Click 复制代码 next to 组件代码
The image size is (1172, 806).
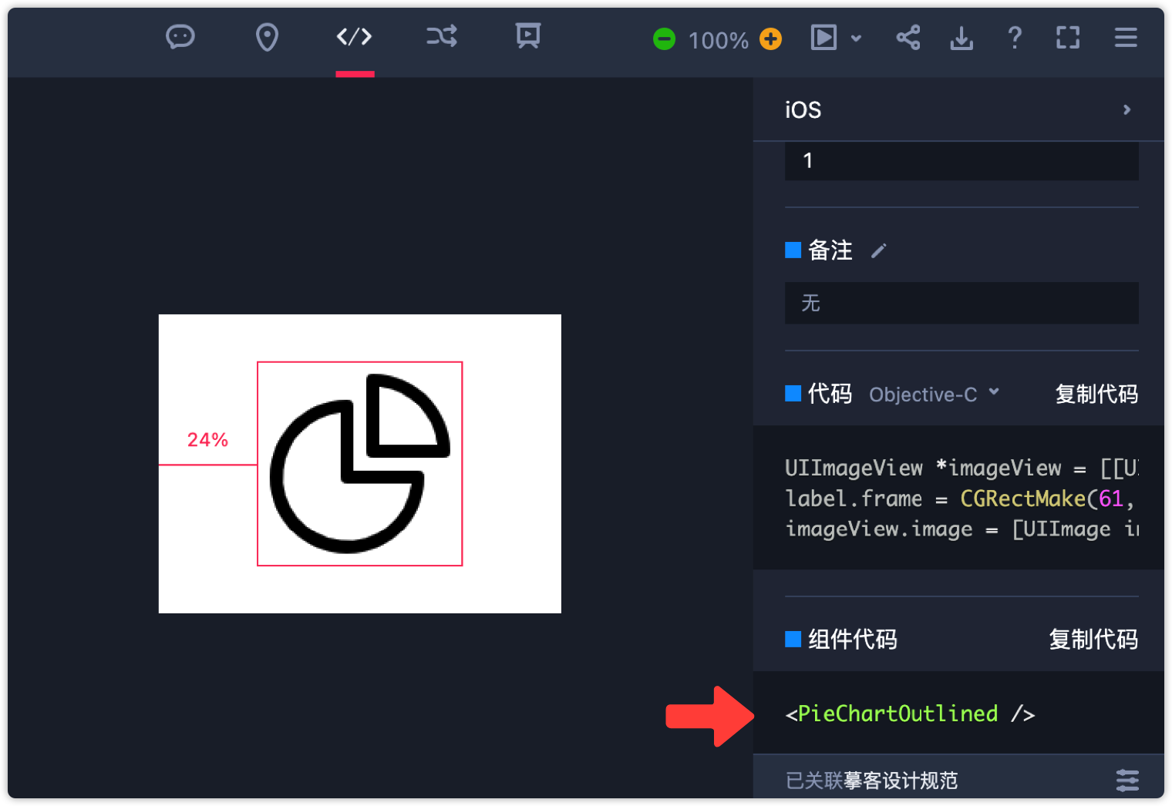click(1093, 640)
